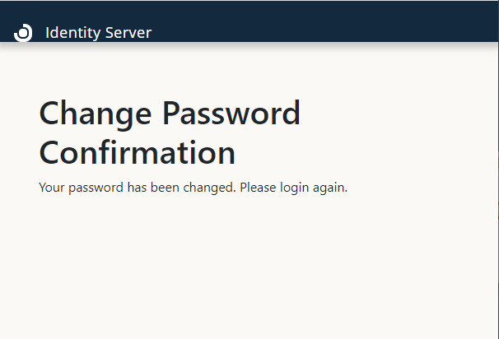
Task: Click the word Server in the navbar brand
Action: 126,33
